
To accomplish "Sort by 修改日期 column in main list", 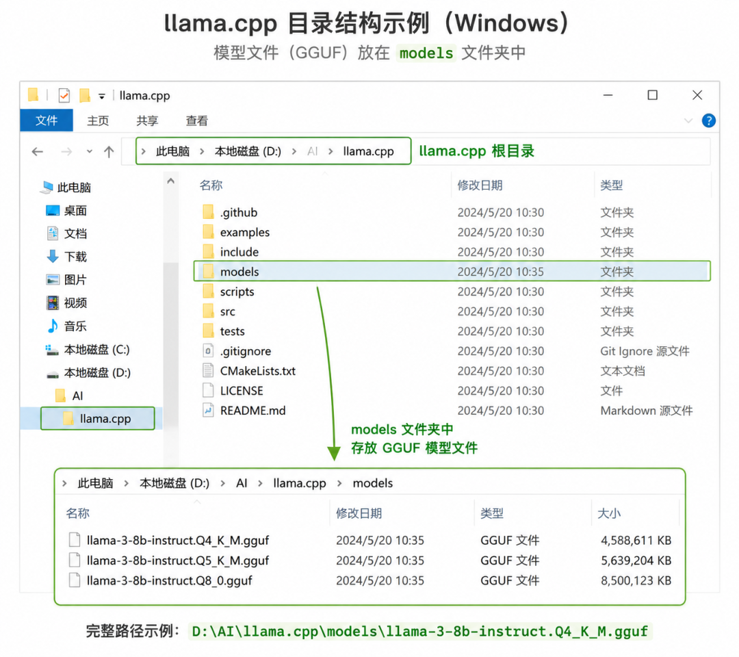I will pyautogui.click(x=479, y=185).
